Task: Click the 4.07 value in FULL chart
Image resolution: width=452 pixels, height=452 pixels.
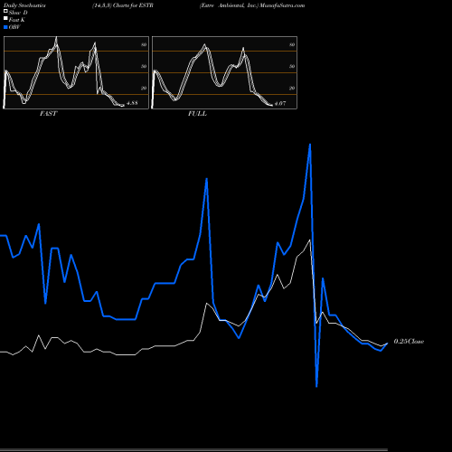Action: click(x=280, y=103)
